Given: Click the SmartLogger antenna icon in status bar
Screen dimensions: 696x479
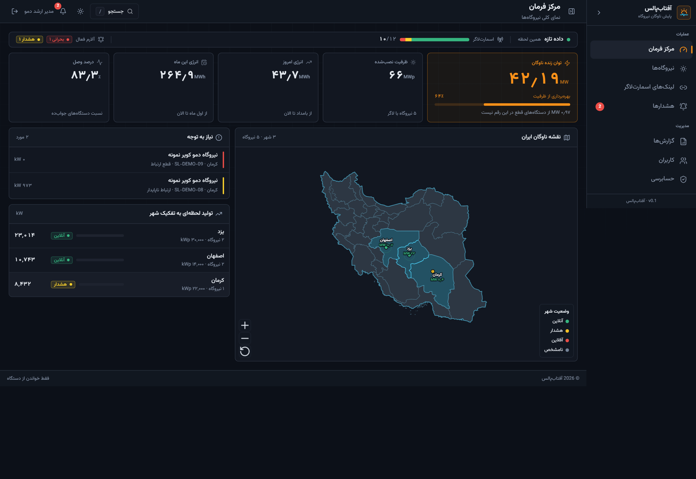Looking at the screenshot, I should pyautogui.click(x=500, y=39).
